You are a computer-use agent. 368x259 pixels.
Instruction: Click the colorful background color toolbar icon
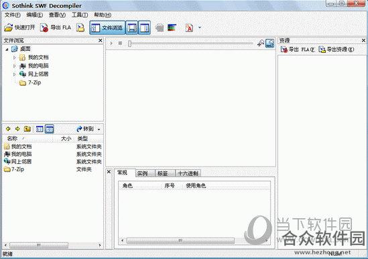point(172,27)
